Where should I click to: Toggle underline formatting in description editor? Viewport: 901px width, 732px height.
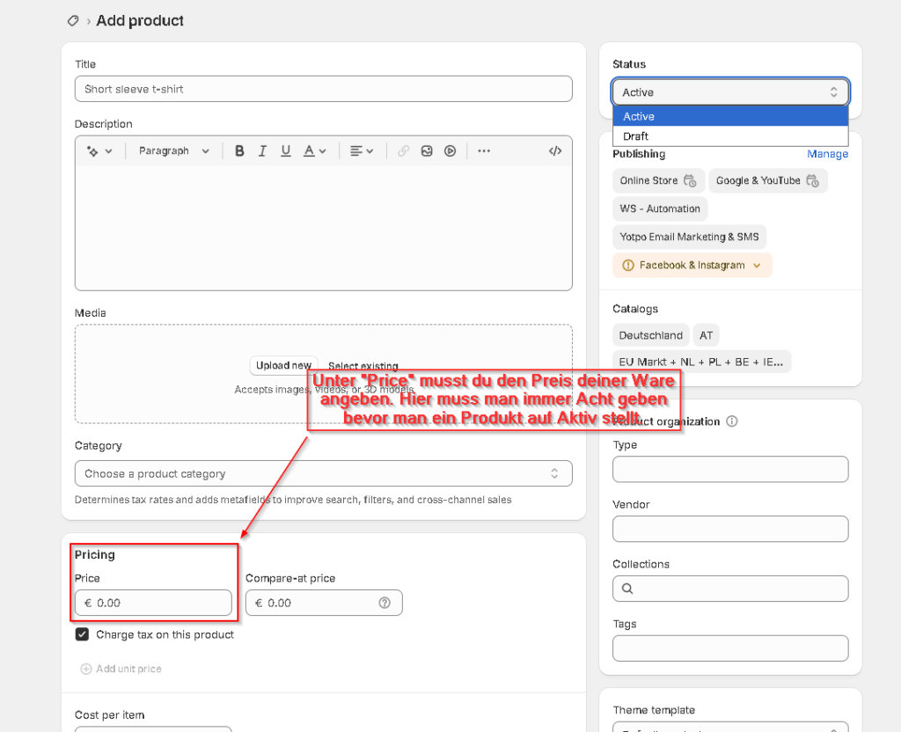pyautogui.click(x=286, y=151)
